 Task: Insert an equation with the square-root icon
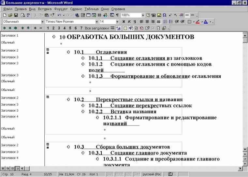click(181, 15)
